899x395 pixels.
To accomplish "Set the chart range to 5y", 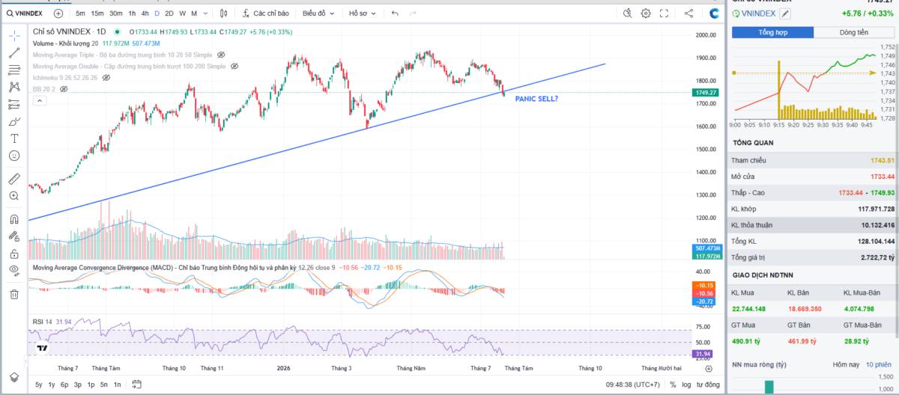I will pyautogui.click(x=38, y=385).
